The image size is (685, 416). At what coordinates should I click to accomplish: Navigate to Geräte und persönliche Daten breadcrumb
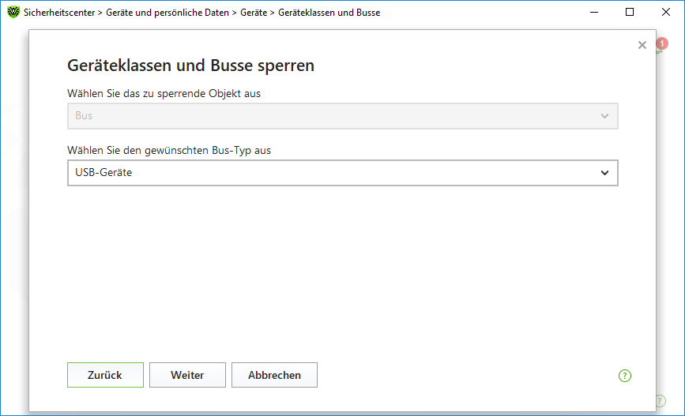click(x=167, y=13)
